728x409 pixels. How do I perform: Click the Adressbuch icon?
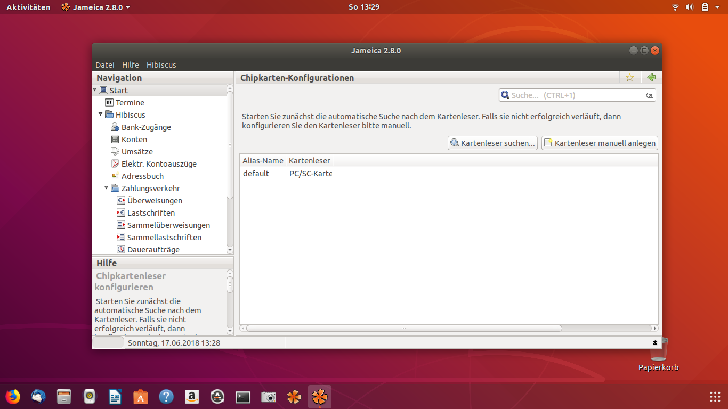[x=115, y=176]
